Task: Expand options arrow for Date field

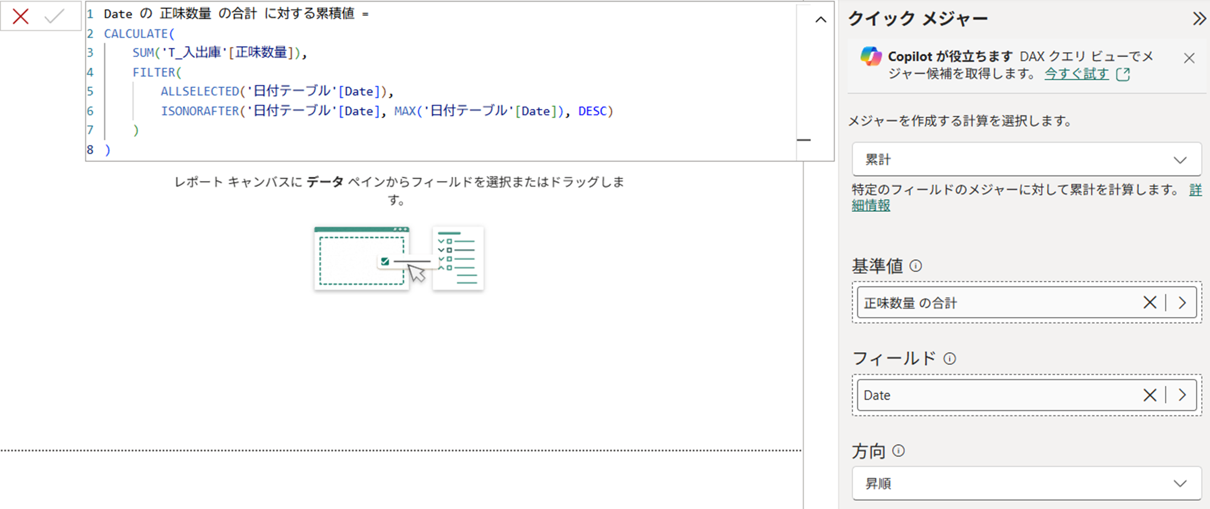Action: pyautogui.click(x=1182, y=395)
